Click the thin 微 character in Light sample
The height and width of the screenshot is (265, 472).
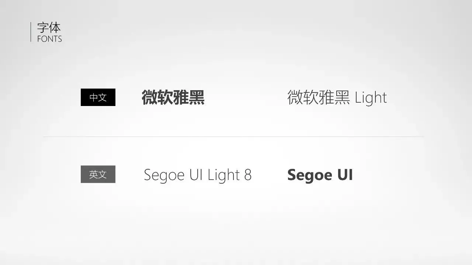[295, 98]
